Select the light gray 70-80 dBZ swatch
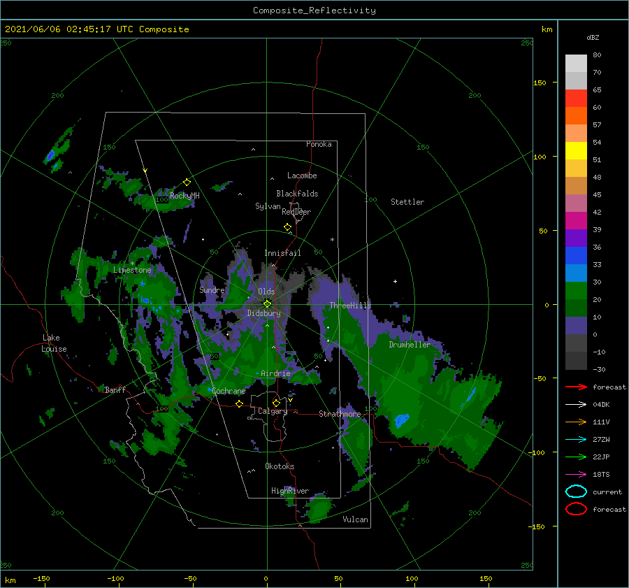Image resolution: width=629 pixels, height=588 pixels. pyautogui.click(x=576, y=64)
